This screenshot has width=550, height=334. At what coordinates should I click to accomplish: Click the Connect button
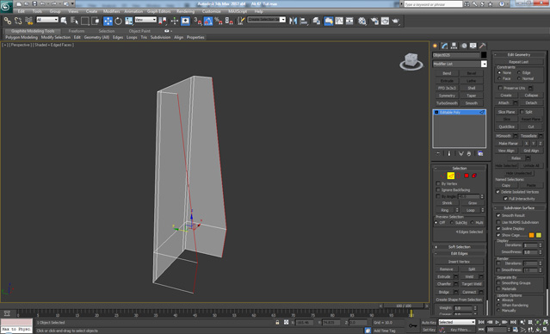click(x=469, y=292)
